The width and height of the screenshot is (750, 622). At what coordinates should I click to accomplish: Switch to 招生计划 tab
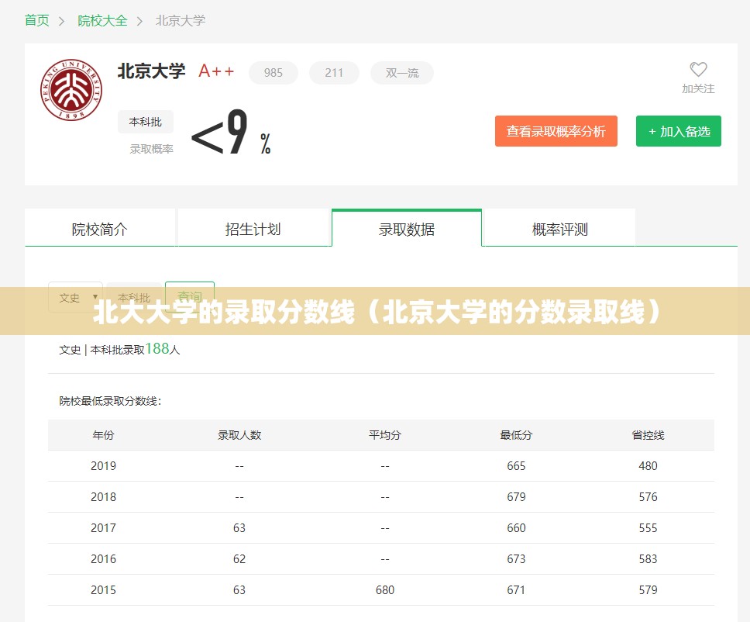(253, 229)
